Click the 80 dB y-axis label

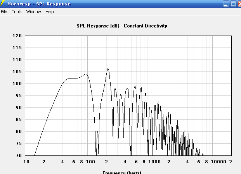coord(19,131)
